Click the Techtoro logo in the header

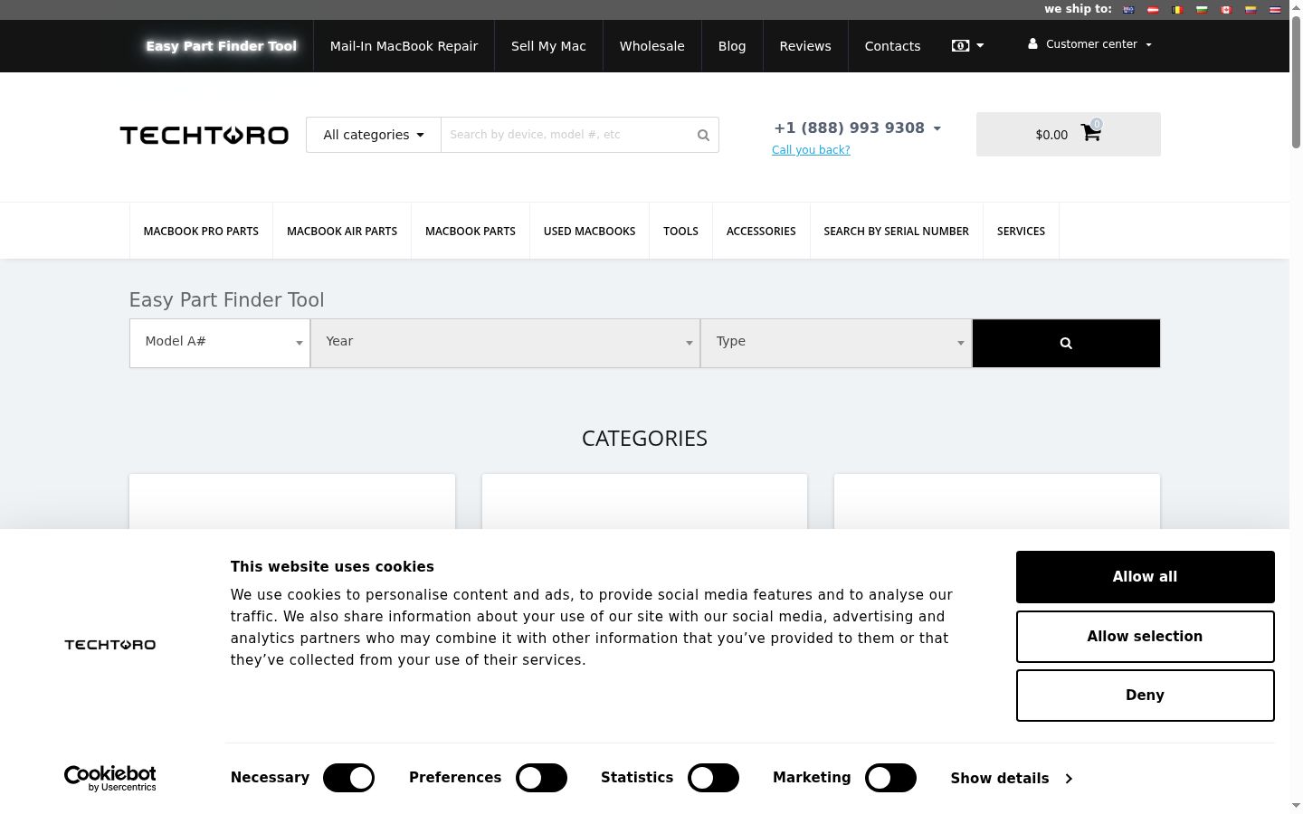pos(204,135)
